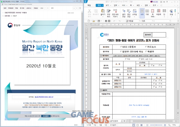Click the 답장 reply button

pyautogui.click(x=5, y=8)
